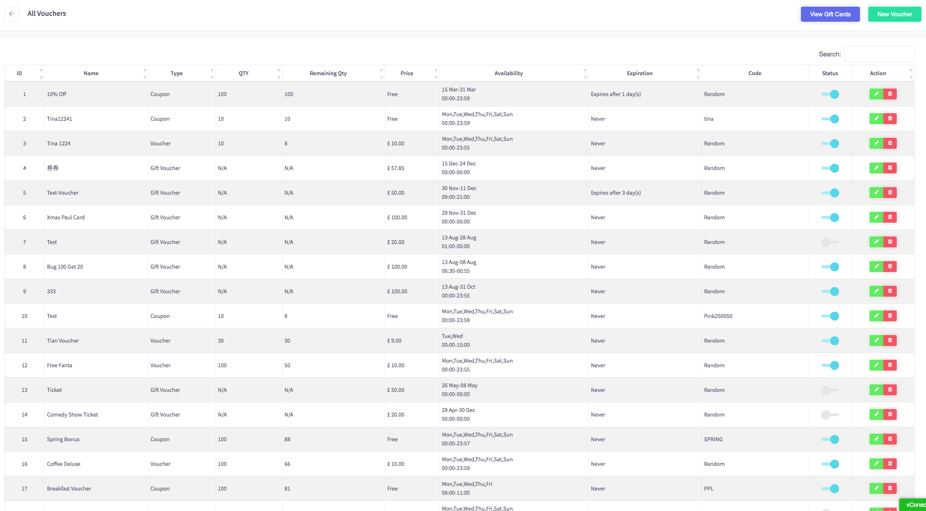The height and width of the screenshot is (511, 926).
Task: Open the vConsole debug panel
Action: pyautogui.click(x=913, y=505)
